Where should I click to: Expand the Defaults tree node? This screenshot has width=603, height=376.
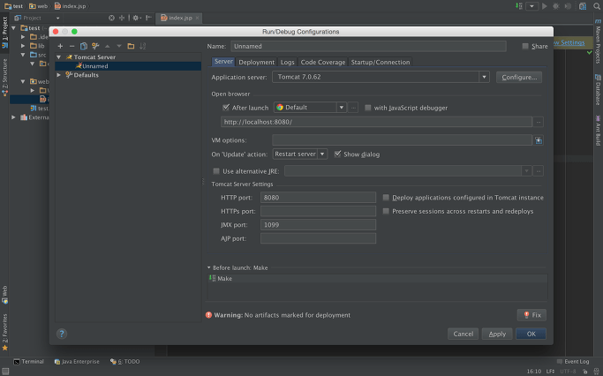[x=59, y=75]
